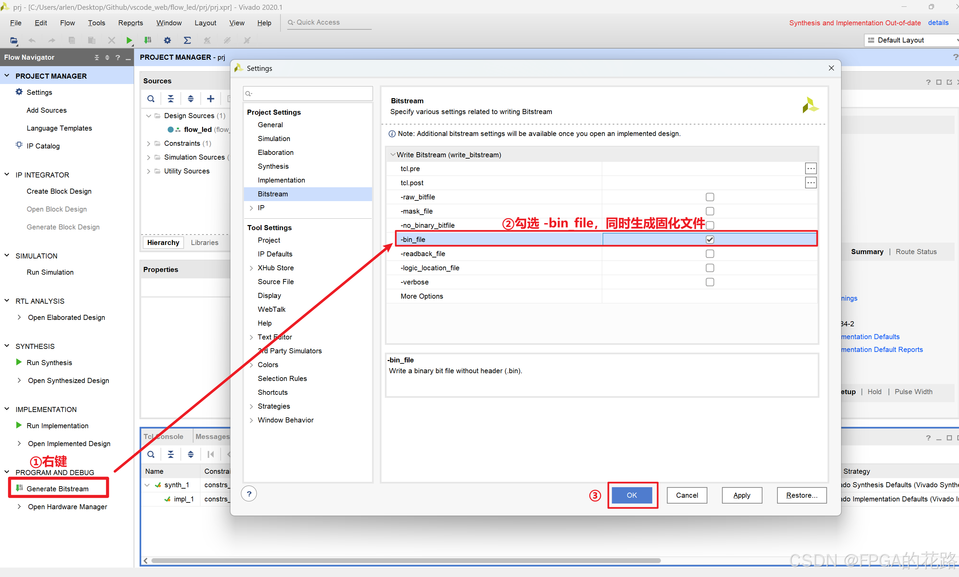Image resolution: width=959 pixels, height=577 pixels.
Task: Search in the Sources panel
Action: pos(151,99)
